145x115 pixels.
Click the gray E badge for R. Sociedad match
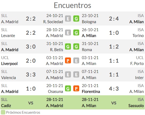(68, 19)
